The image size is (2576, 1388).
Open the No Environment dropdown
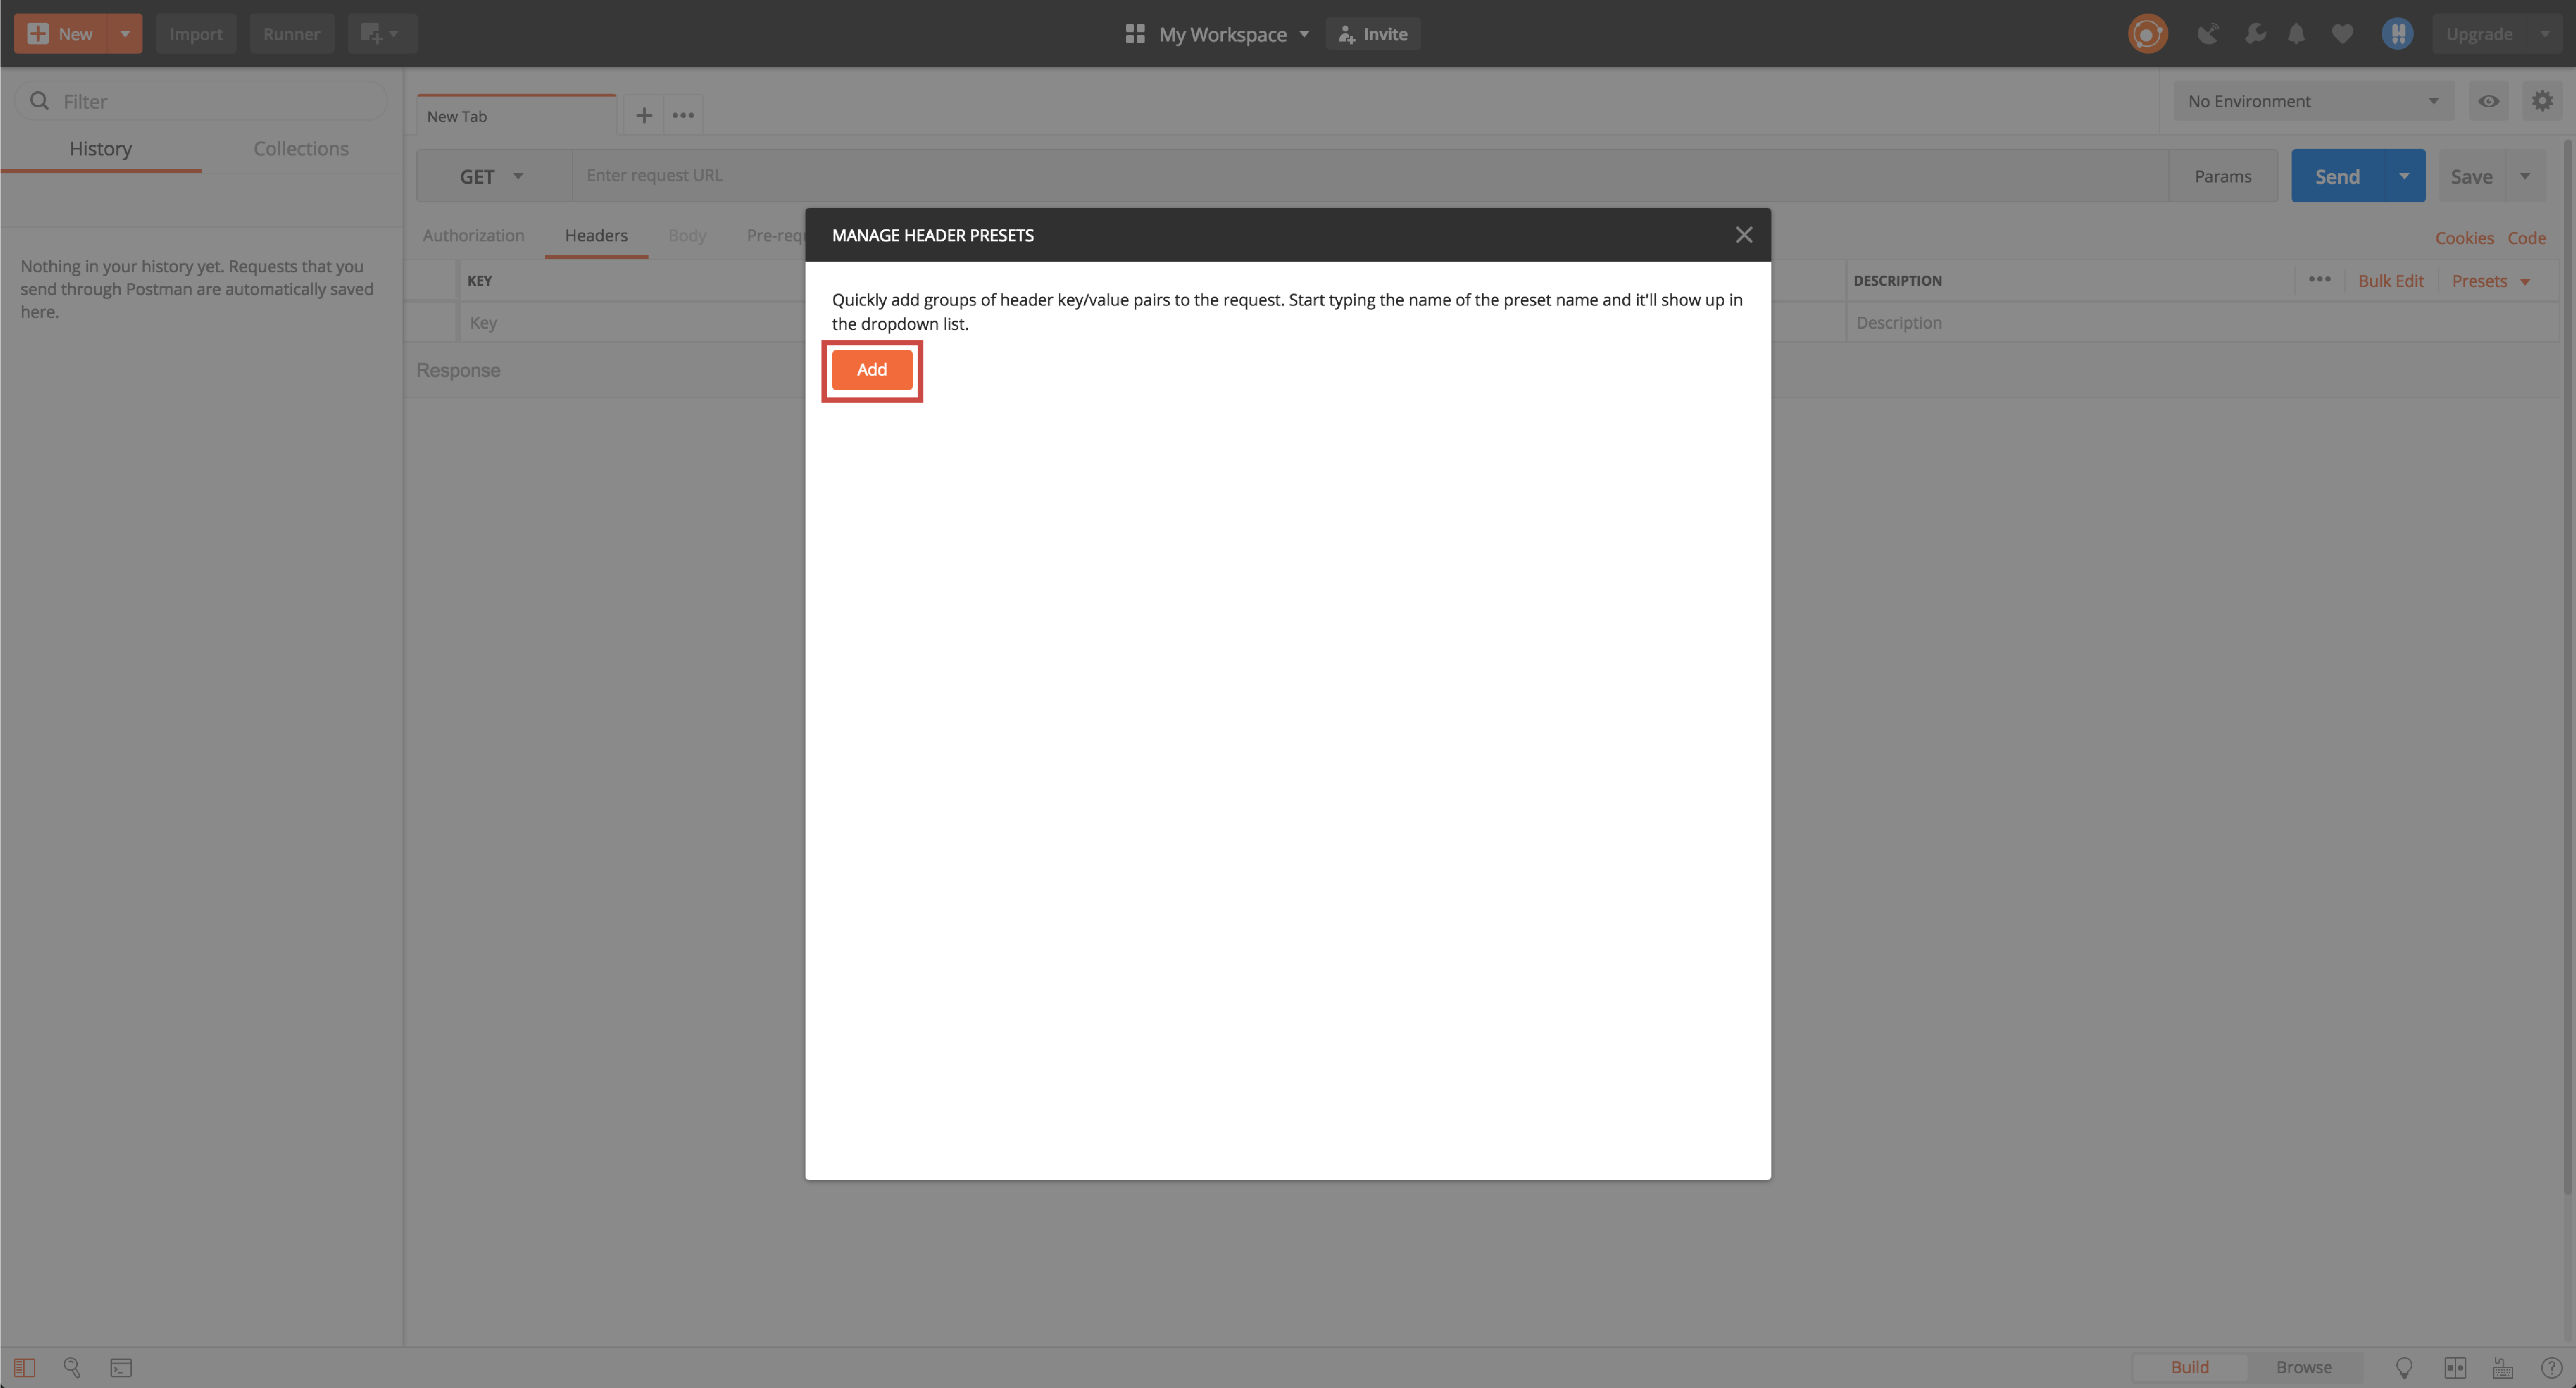pyautogui.click(x=2313, y=101)
